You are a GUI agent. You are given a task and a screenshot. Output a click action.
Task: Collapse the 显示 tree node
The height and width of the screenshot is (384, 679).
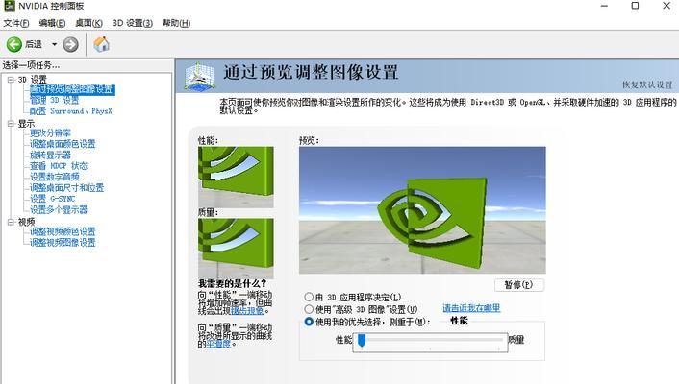click(x=11, y=123)
